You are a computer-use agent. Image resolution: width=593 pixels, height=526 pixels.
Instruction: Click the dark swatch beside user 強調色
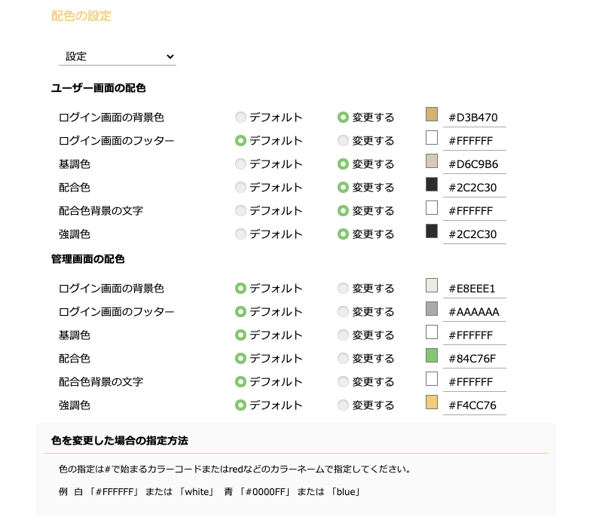[432, 231]
